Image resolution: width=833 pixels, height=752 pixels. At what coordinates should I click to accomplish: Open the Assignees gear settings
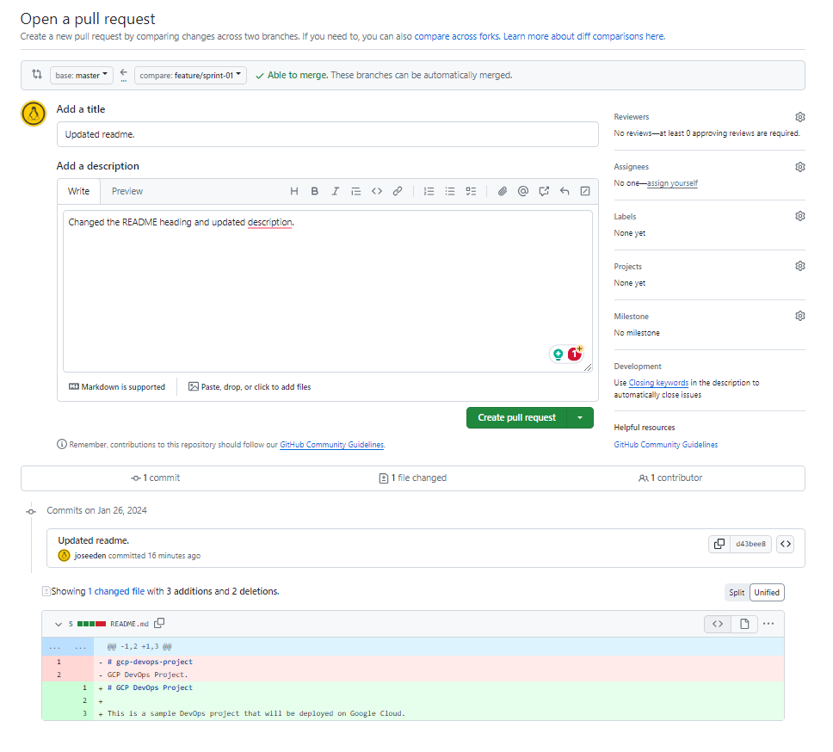pos(800,167)
